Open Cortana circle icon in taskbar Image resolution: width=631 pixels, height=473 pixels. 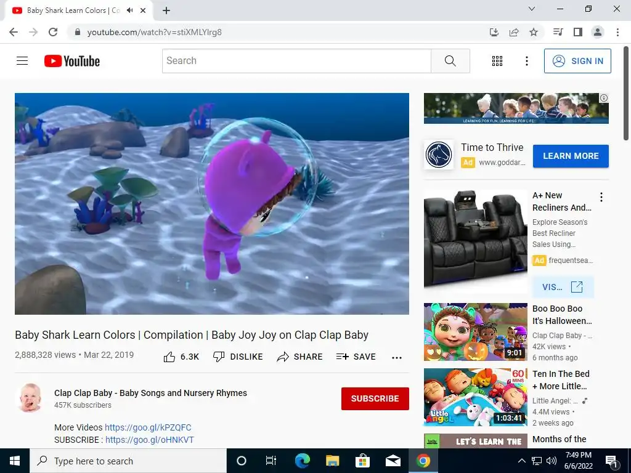(241, 461)
